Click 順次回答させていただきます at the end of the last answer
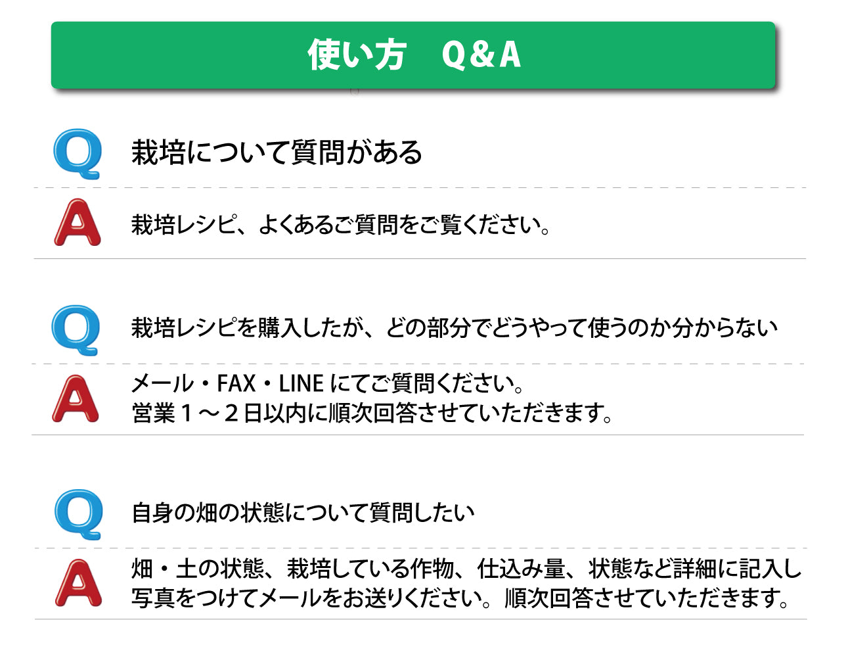Image resolution: width=848 pixels, height=664 pixels. (x=646, y=598)
